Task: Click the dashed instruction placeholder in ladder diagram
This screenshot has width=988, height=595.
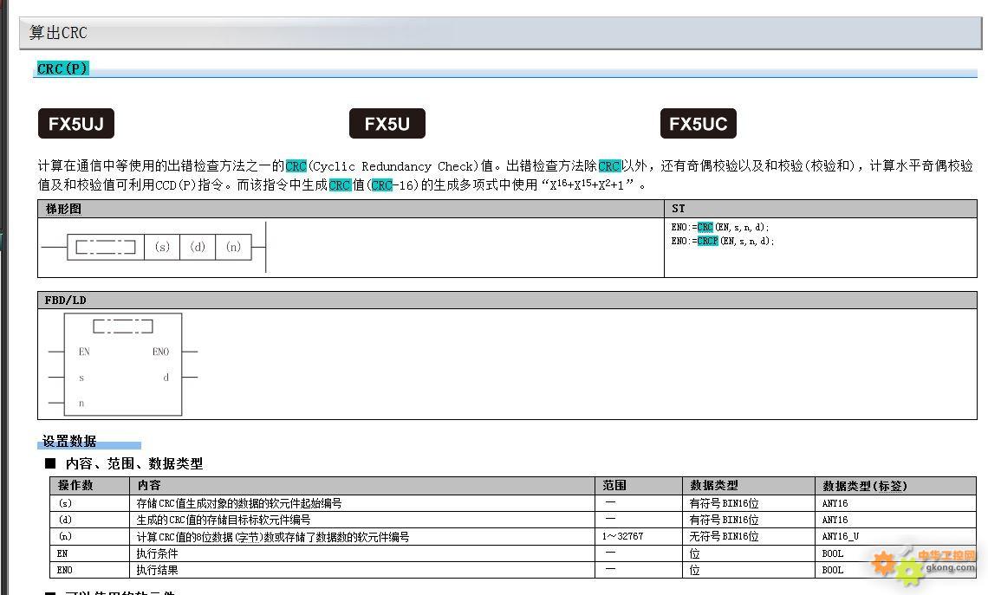Action: coord(105,247)
